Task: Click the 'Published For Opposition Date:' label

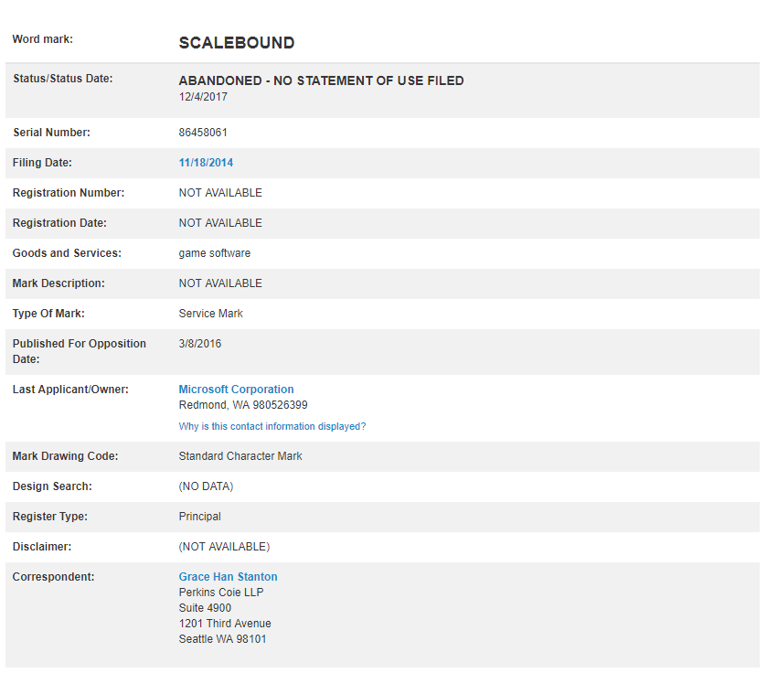Action: tap(80, 352)
